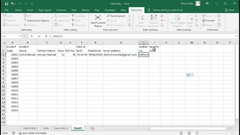
Task: Open the Fill dropdown
Action: [x=28, y=16]
